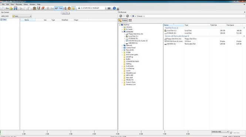The height and width of the screenshot is (137, 246).
Task: Select the New disc node in compilation tree
Action: point(4,20)
